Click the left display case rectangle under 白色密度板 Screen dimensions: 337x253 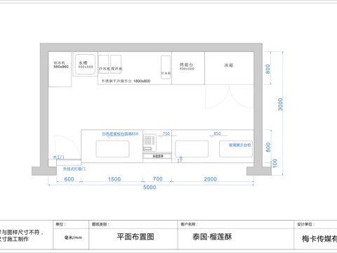(112, 149)
